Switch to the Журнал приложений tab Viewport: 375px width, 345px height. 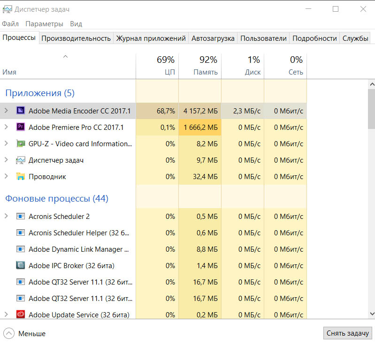pyautogui.click(x=151, y=38)
